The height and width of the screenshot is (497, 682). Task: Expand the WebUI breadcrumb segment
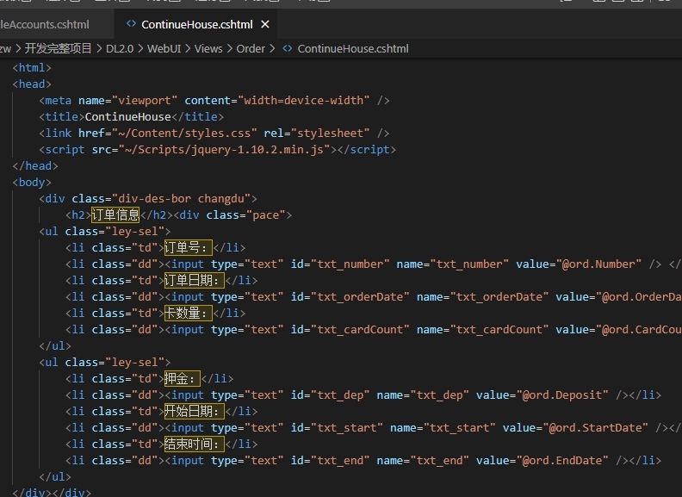(164, 49)
